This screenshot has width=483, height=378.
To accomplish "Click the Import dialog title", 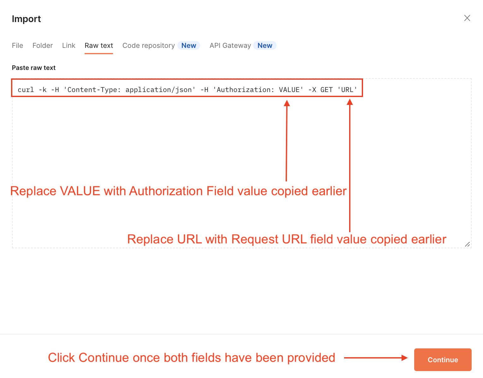I will coord(27,19).
